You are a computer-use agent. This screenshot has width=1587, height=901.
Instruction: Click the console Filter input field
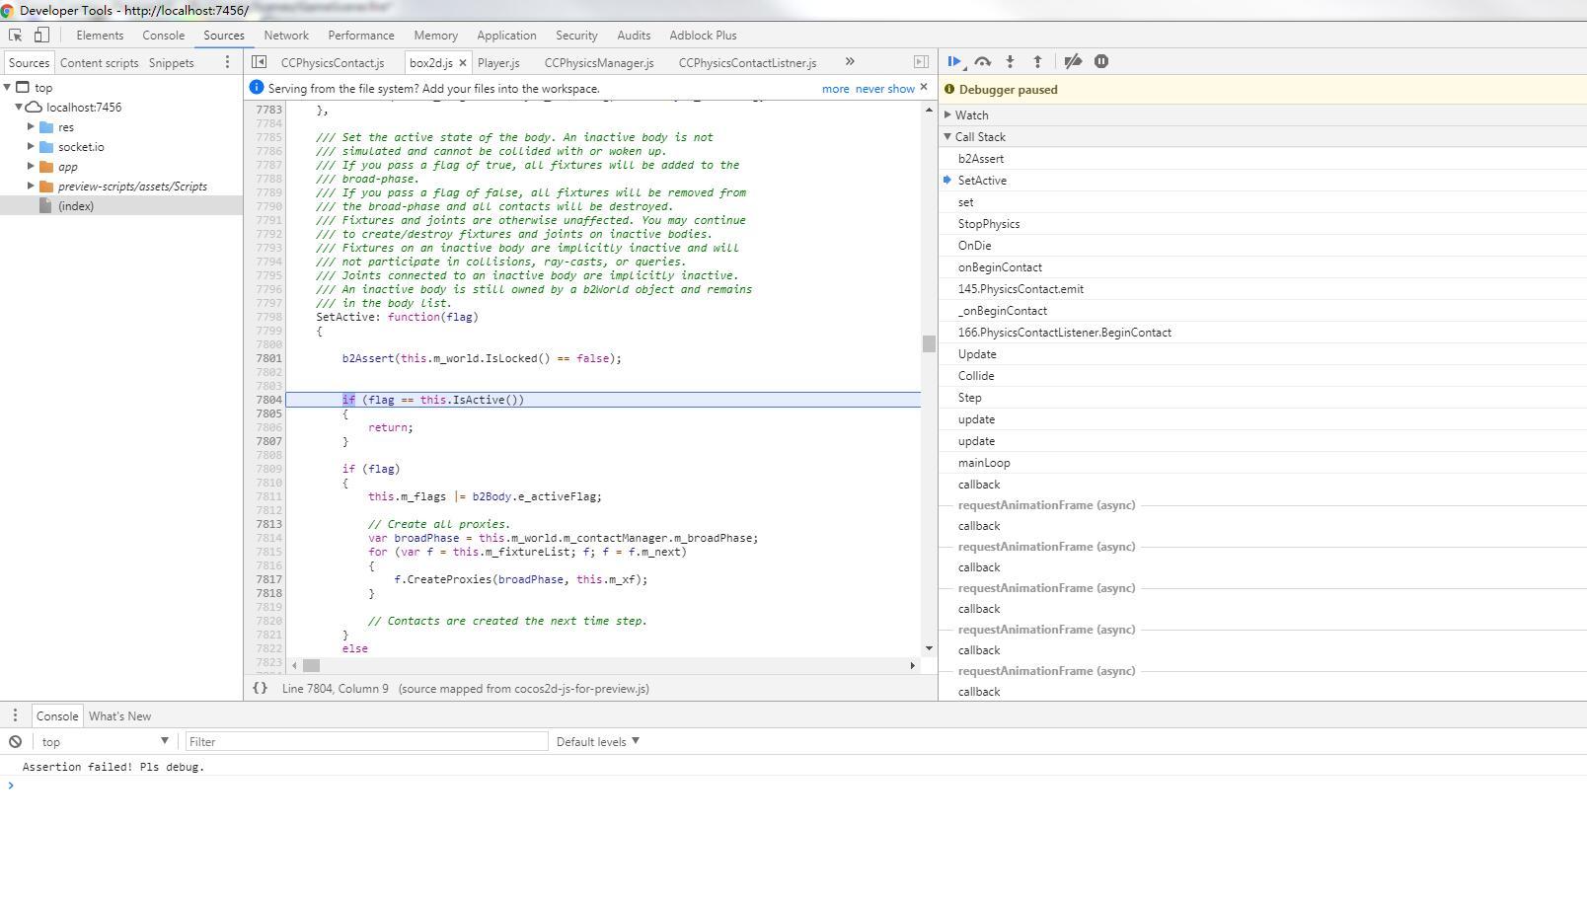[x=366, y=741]
